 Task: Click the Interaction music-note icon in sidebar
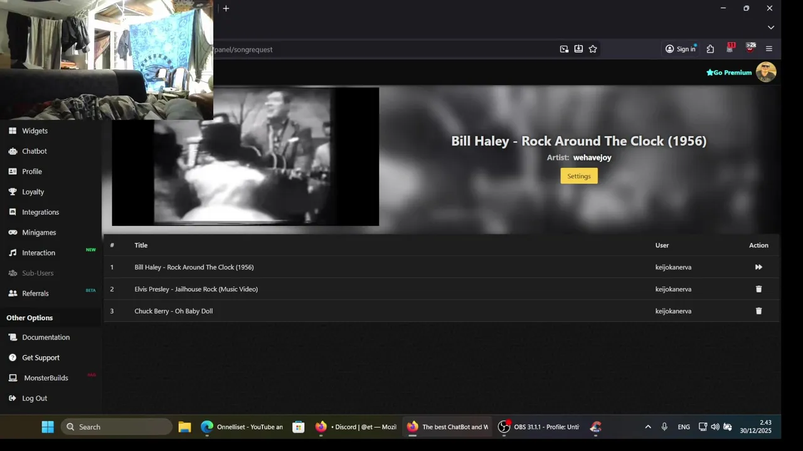pos(13,253)
